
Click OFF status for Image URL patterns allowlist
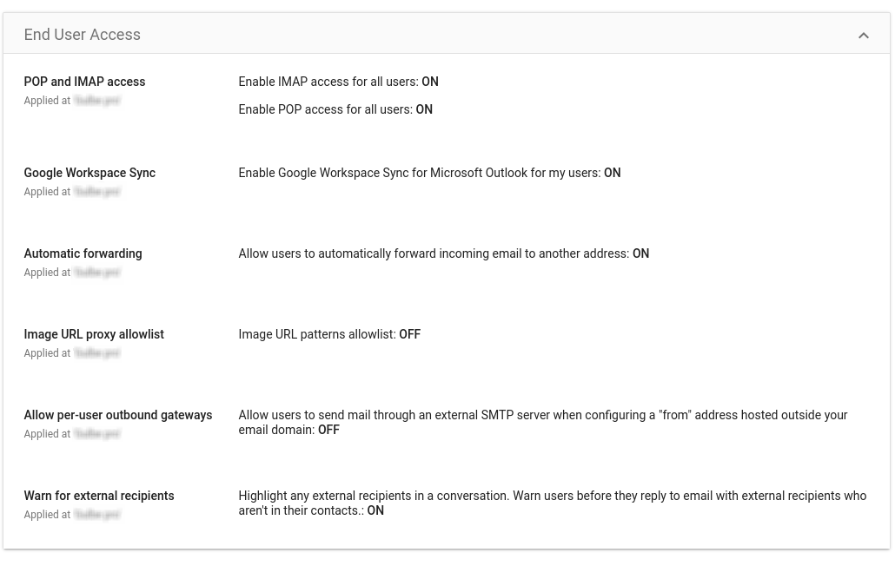409,334
